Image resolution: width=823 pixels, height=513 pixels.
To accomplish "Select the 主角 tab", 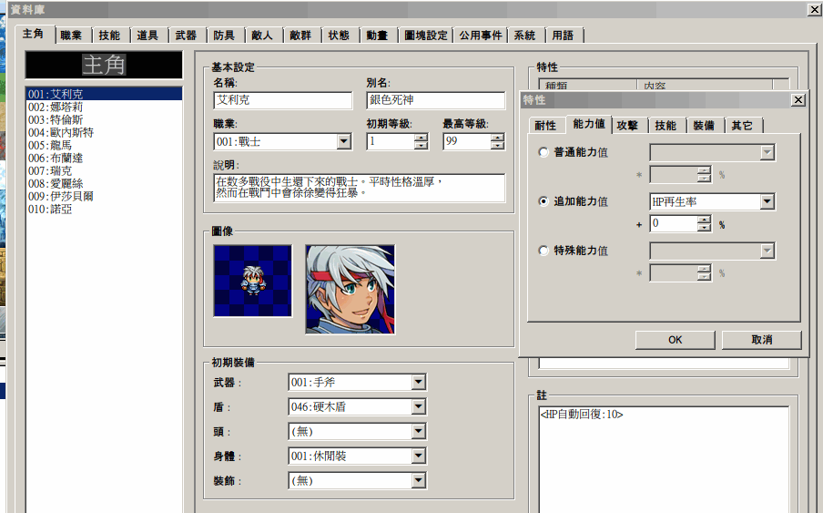I will pos(33,34).
